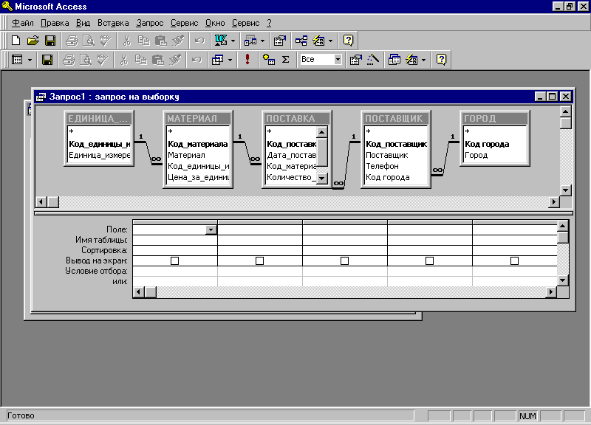Click the OfficeLinks Word merge icon
This screenshot has height=425, width=591.
tap(220, 41)
